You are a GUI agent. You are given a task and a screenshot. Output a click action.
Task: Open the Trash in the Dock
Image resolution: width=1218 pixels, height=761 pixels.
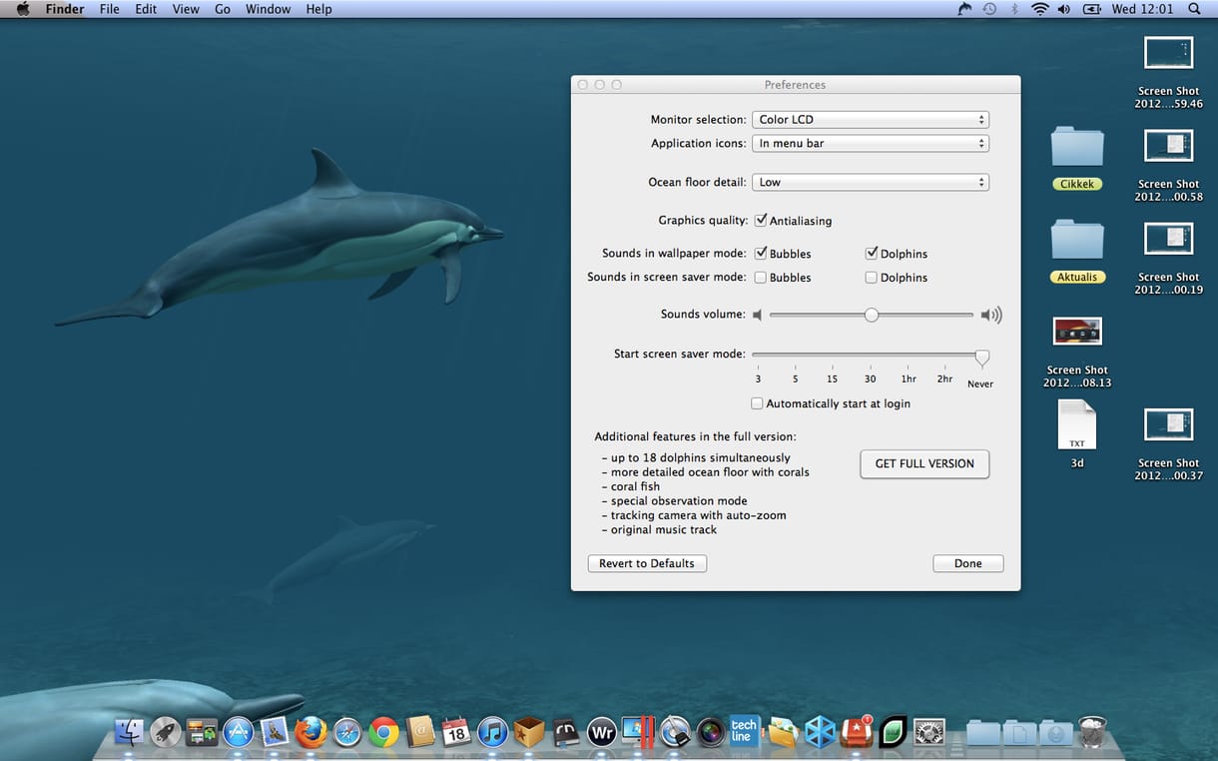click(1092, 733)
